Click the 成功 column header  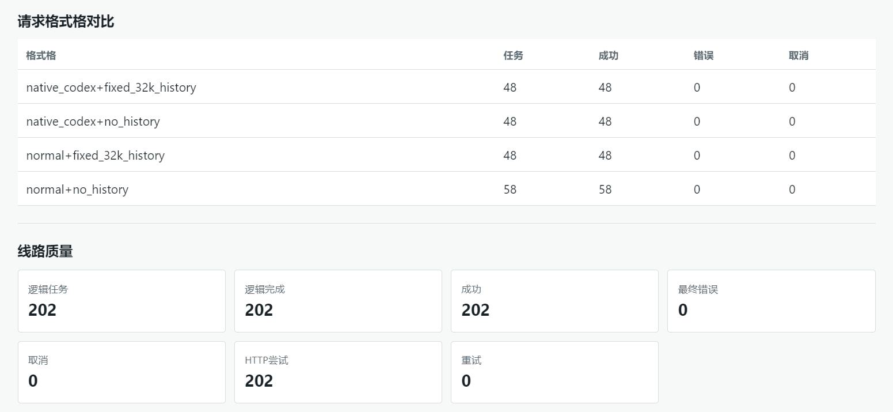click(x=609, y=56)
